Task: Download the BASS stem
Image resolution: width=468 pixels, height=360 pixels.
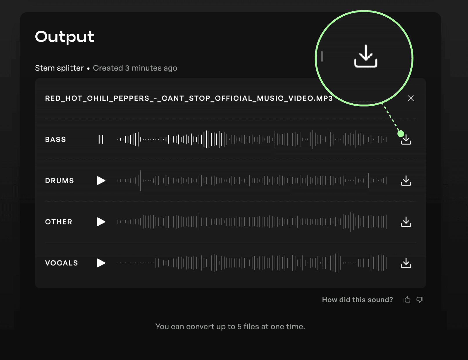Action: 406,139
